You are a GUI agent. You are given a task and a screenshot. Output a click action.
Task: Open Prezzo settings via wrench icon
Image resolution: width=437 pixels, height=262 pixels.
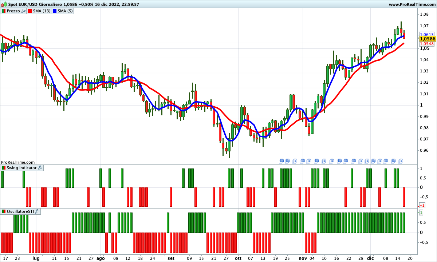[x=24, y=11]
